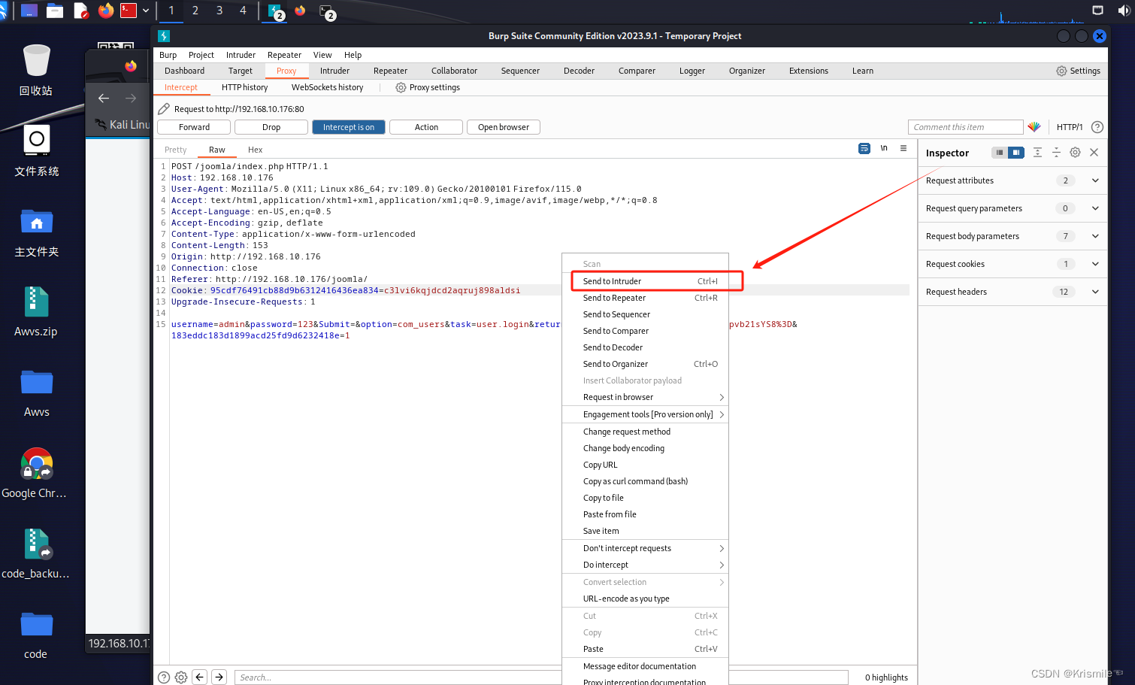Open Do intercept submenu

646,565
